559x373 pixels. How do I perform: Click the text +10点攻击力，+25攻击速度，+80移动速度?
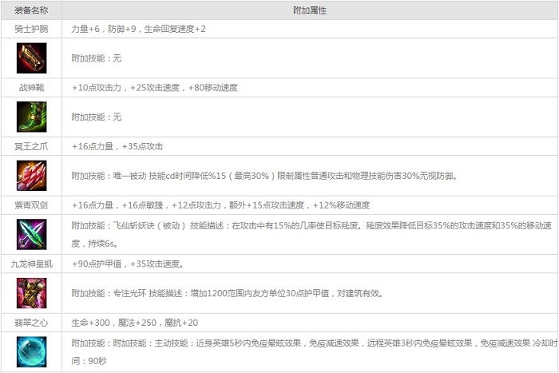tap(155, 88)
